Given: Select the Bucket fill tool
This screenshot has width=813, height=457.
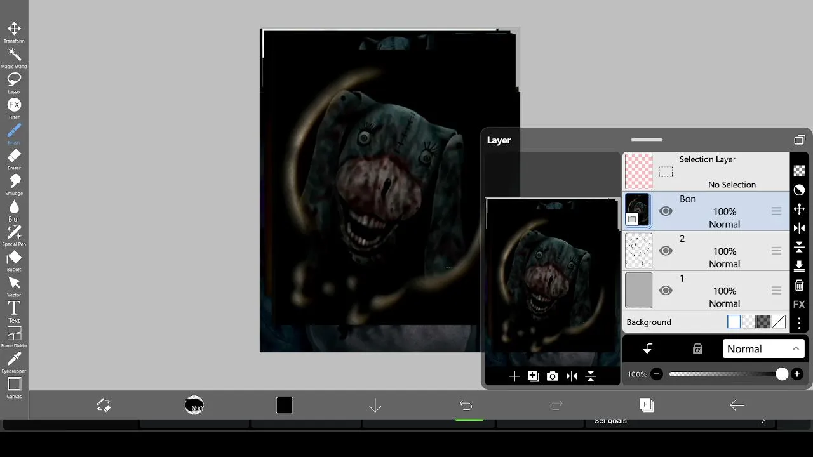Looking at the screenshot, I should tap(14, 260).
